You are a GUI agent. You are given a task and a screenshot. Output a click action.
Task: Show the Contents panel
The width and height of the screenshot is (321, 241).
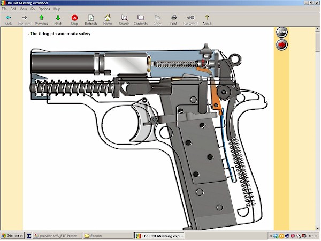tap(141, 20)
